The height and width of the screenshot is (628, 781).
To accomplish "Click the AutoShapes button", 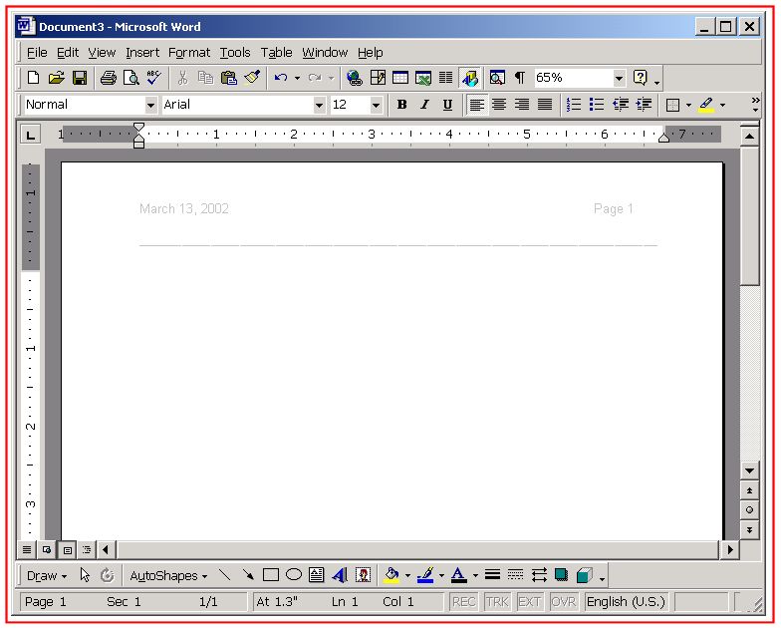I will click(168, 575).
